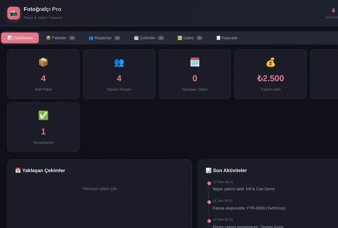Image resolution: width=338 pixels, height=228 pixels.
Task: Click the '12 Tem 06:31' timestamp
Action: click(223, 182)
